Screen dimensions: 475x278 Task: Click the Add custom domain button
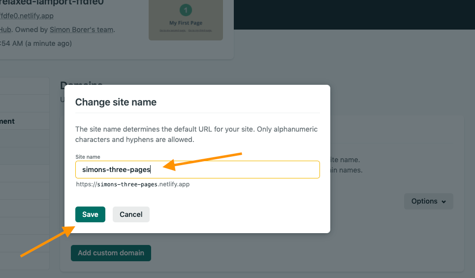click(x=111, y=253)
